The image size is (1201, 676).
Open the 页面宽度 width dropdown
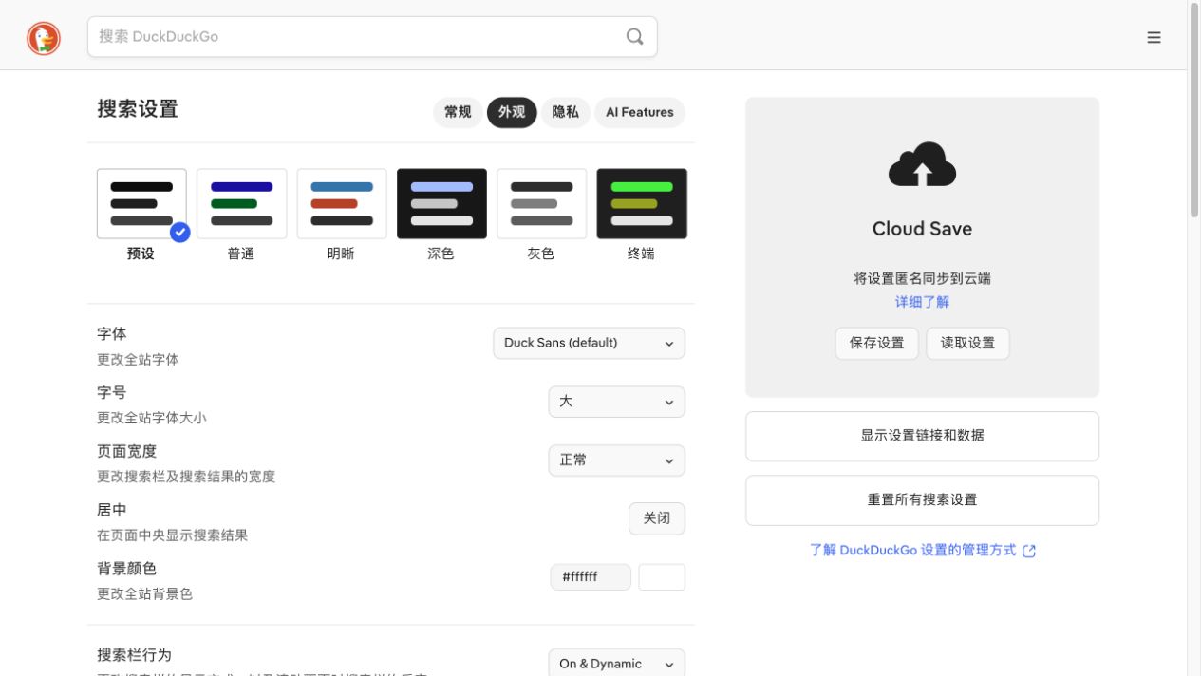pyautogui.click(x=616, y=460)
